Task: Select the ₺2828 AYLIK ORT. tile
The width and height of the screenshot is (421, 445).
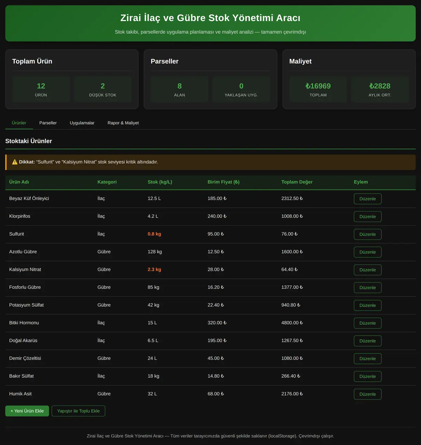Action: (380, 89)
